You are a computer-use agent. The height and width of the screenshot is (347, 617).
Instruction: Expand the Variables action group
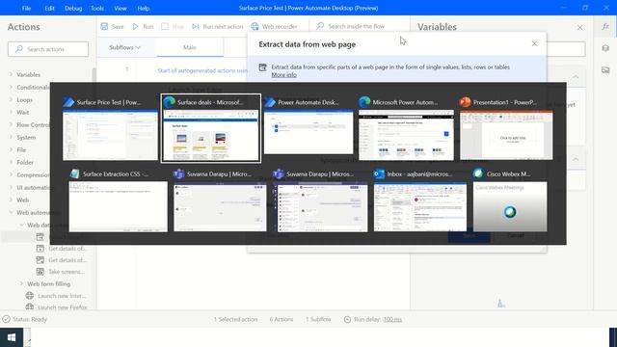[x=11, y=74]
